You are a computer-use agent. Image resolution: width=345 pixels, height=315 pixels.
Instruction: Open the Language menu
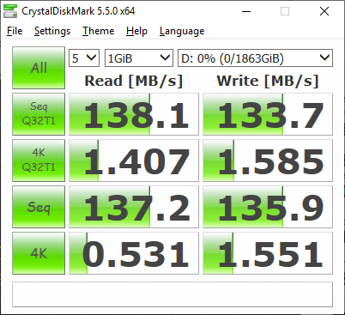(182, 31)
